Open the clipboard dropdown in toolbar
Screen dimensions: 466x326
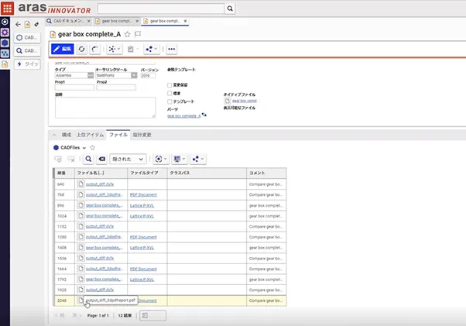[x=133, y=49]
